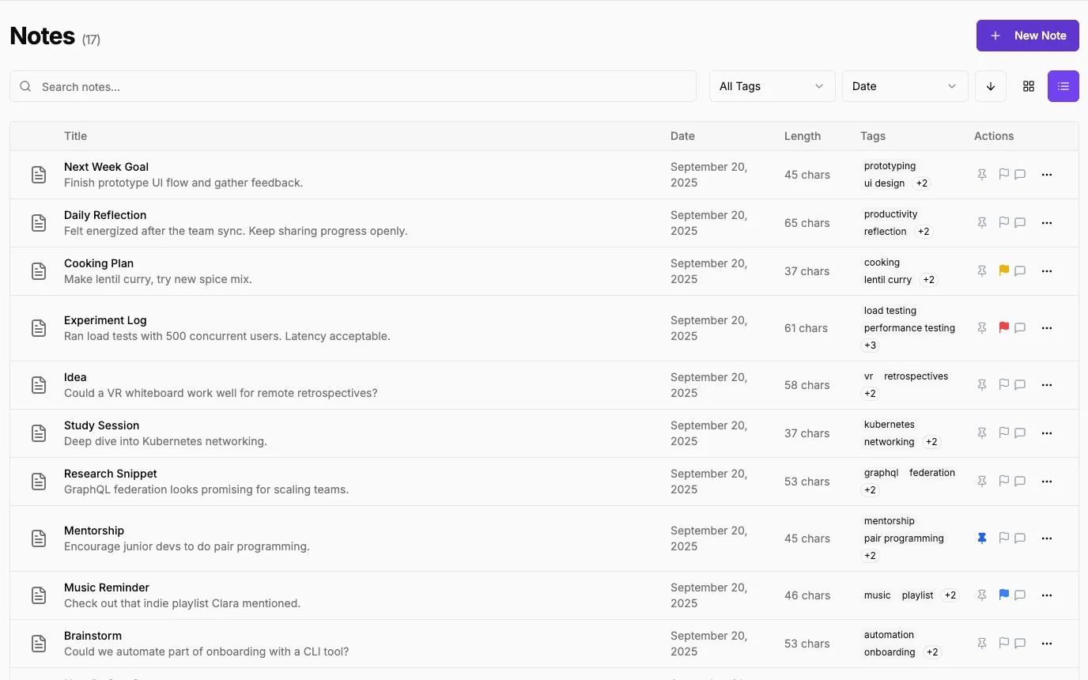Open the All Tags filter dropdown

click(772, 86)
